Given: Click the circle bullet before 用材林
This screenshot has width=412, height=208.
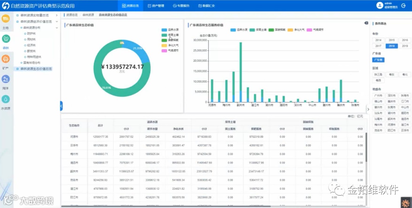Looking at the screenshot, I should pos(25,39).
